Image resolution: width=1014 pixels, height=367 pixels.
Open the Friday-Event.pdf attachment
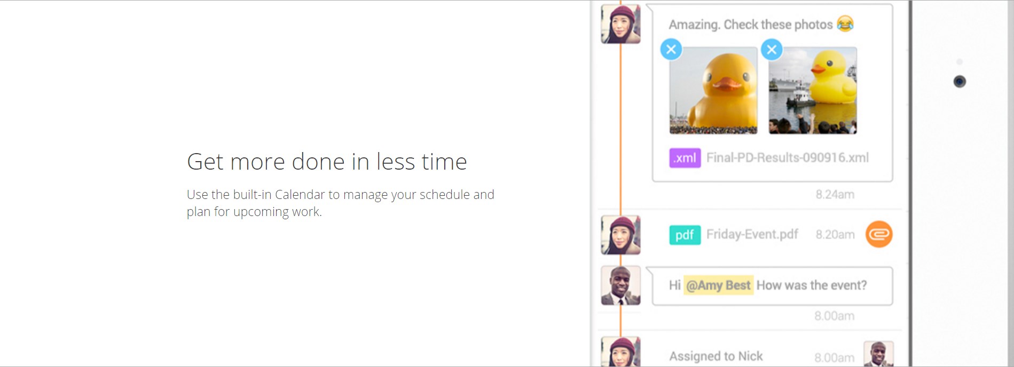point(752,234)
